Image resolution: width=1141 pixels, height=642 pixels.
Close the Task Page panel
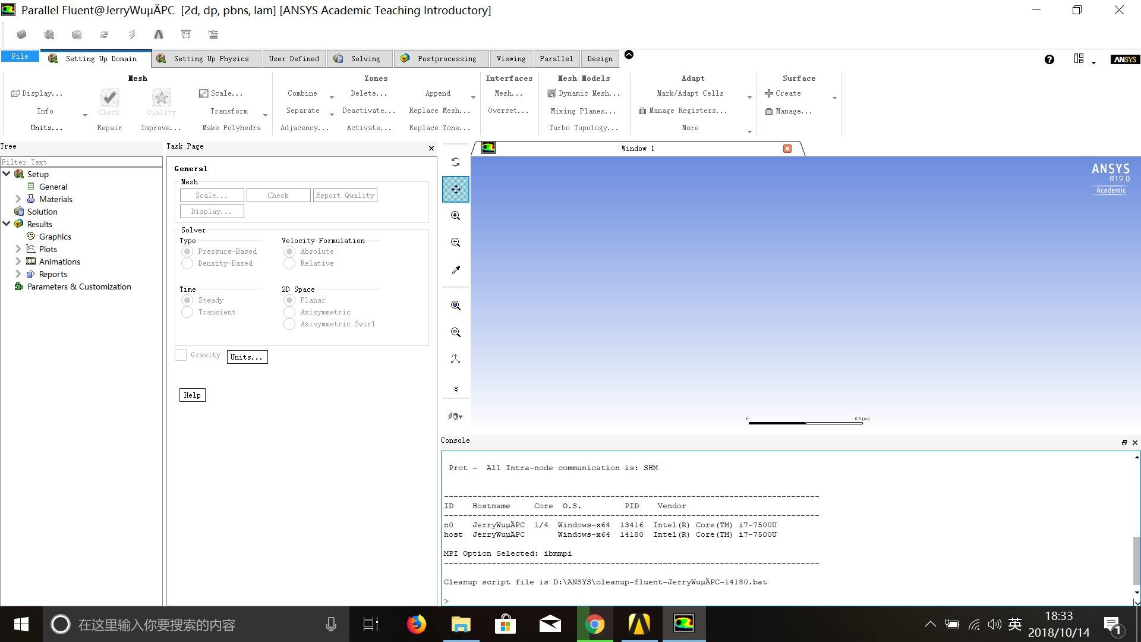(431, 148)
